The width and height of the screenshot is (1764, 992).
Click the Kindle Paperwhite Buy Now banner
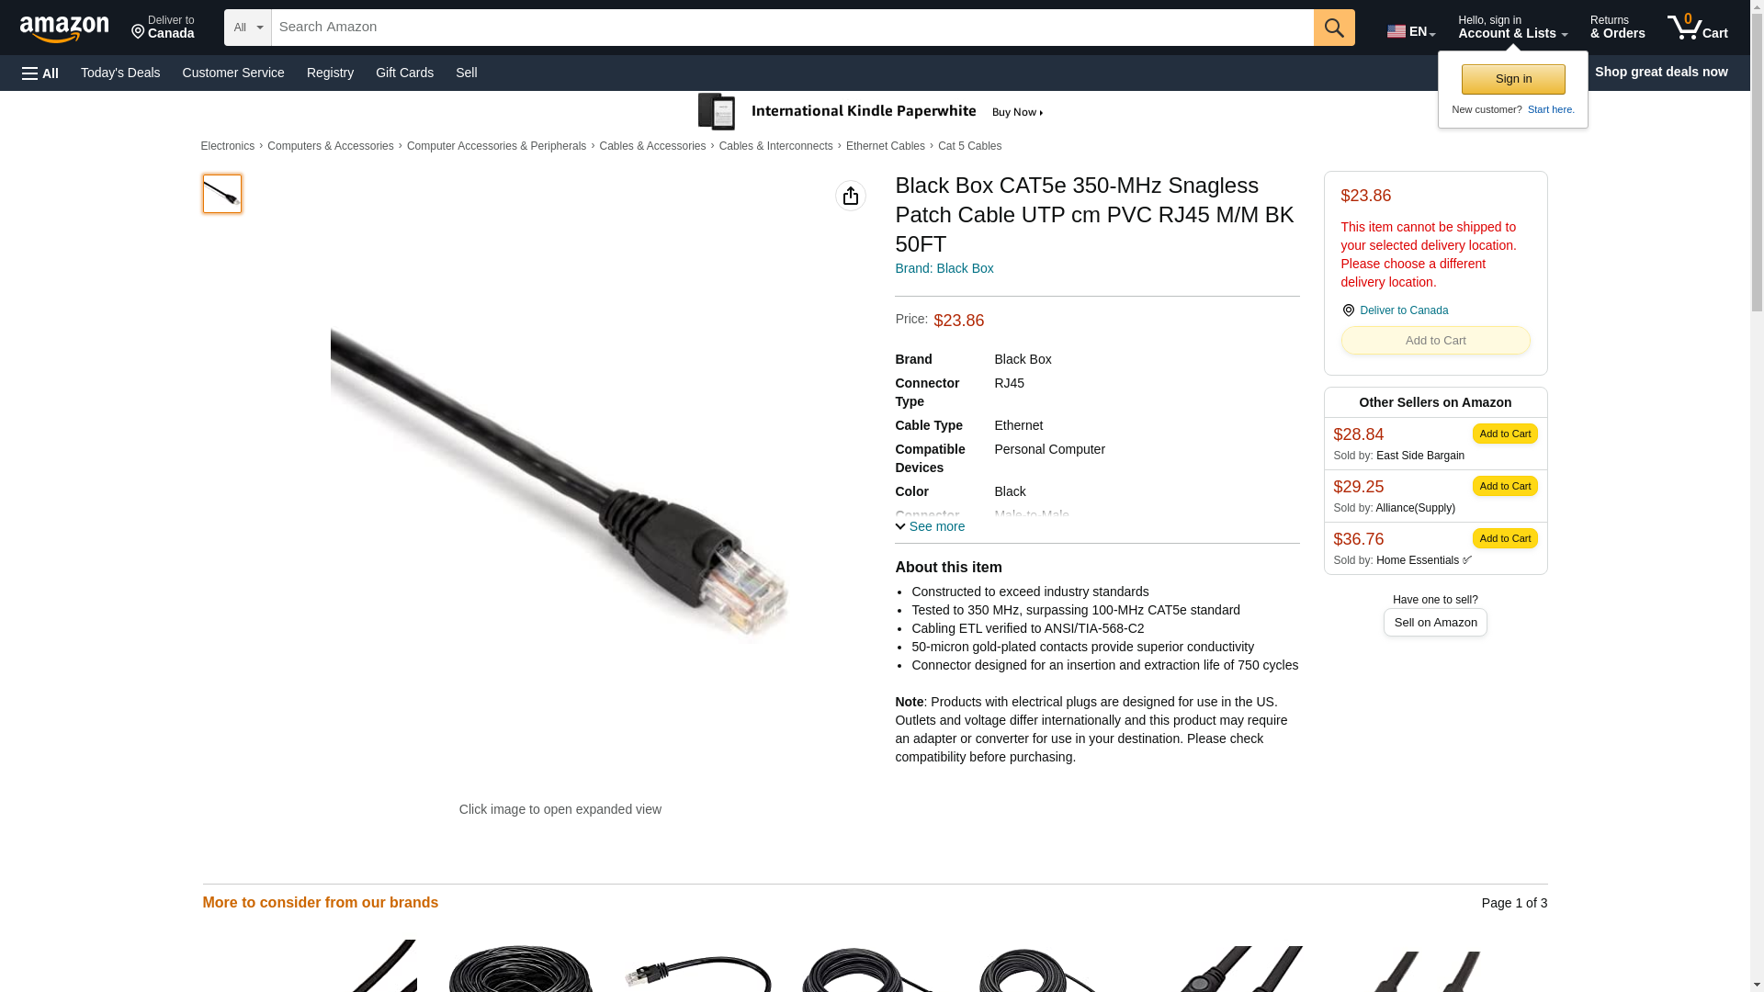(x=871, y=112)
